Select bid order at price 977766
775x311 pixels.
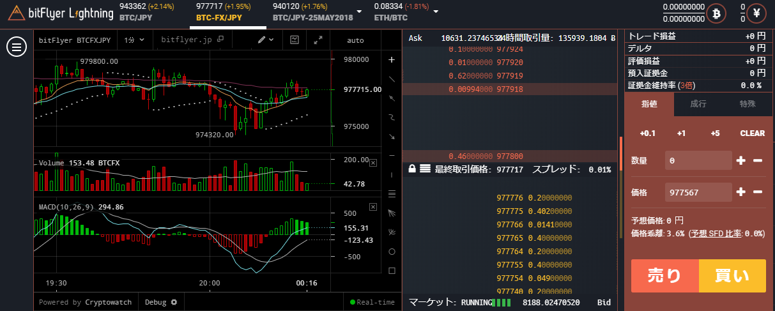coord(510,225)
